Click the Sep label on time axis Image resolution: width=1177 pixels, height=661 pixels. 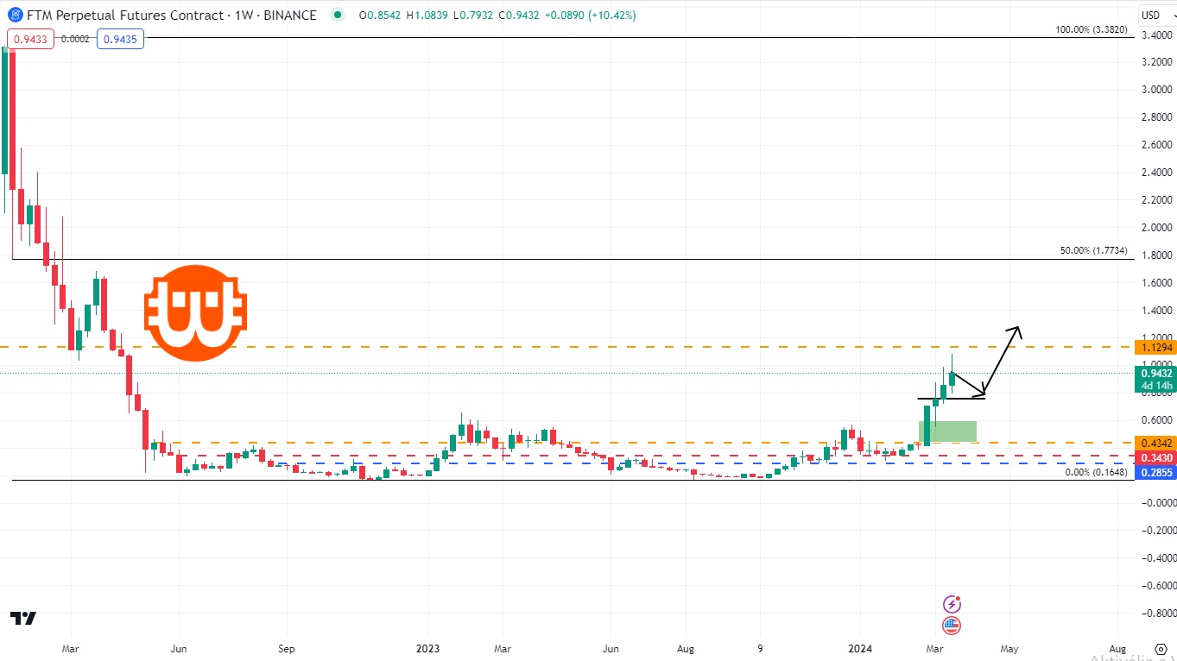[x=287, y=647]
